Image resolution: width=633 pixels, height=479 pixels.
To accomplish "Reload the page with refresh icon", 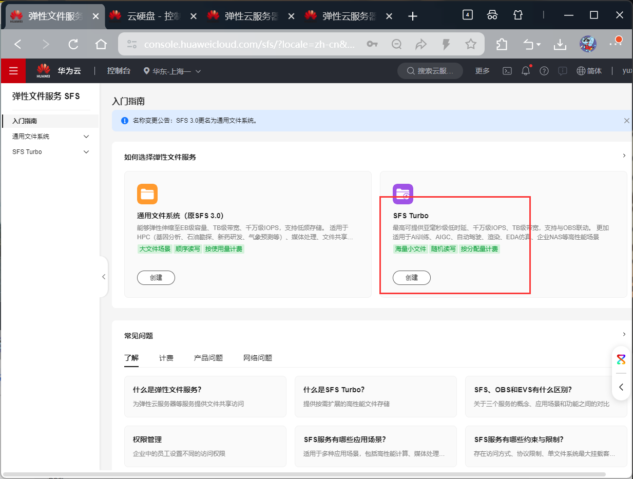I will point(73,44).
